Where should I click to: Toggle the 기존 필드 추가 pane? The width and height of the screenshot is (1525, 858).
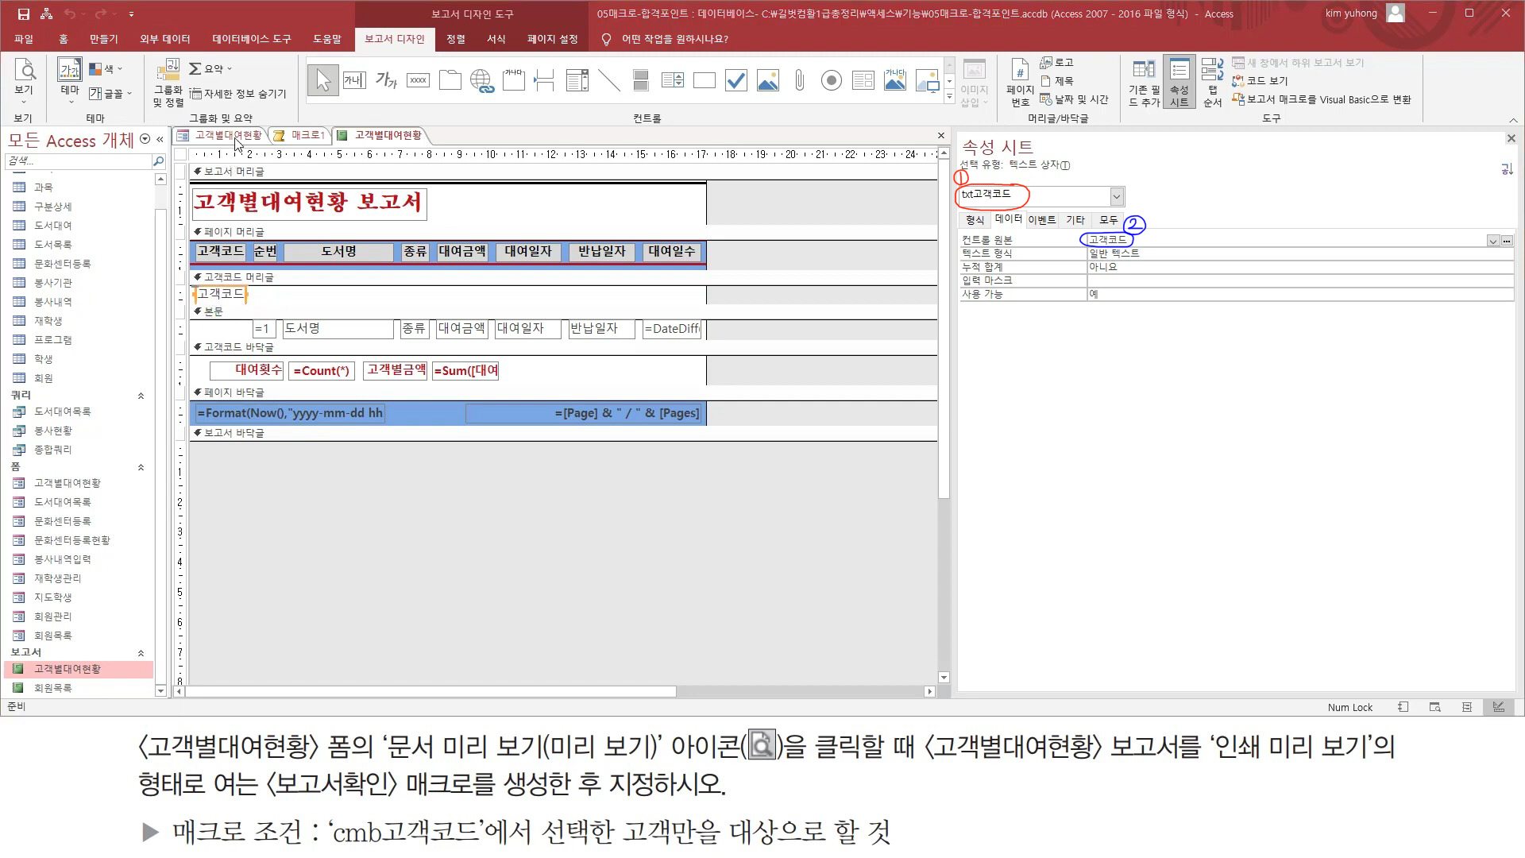(1144, 82)
